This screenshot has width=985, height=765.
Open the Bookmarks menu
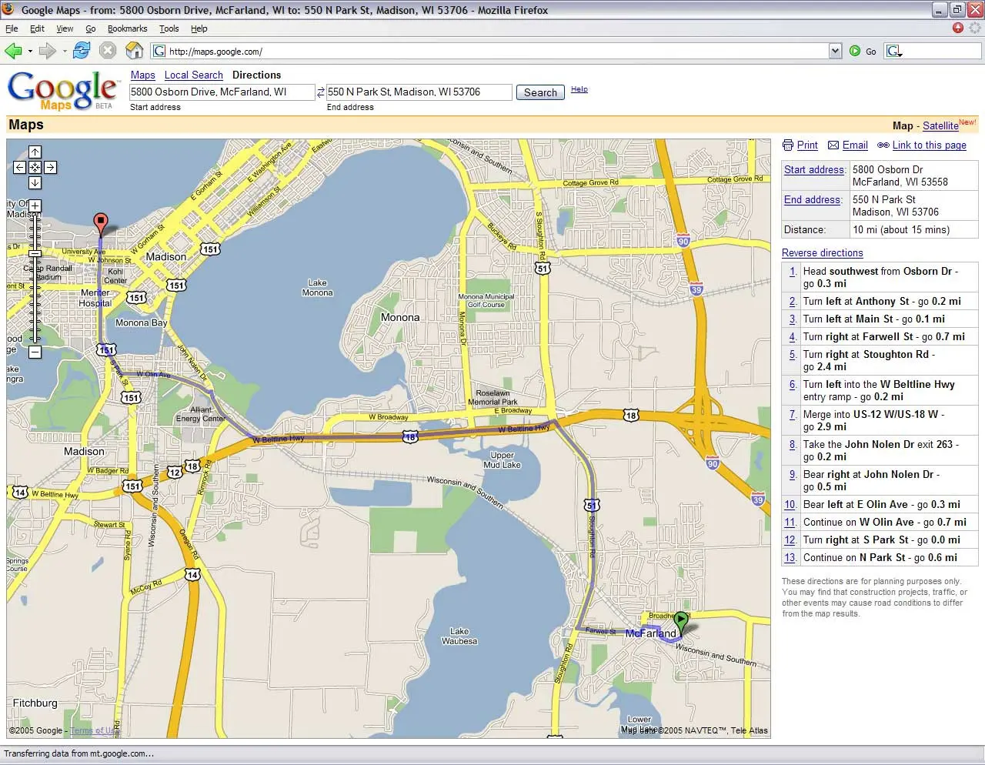[x=127, y=28]
